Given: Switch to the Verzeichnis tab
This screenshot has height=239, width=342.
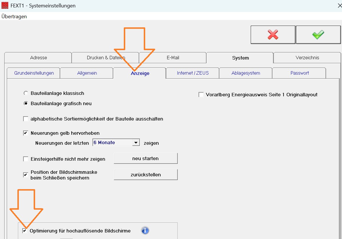Looking at the screenshot, I should [307, 58].
